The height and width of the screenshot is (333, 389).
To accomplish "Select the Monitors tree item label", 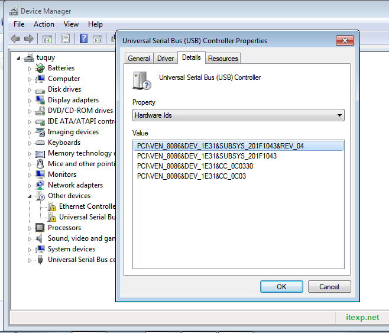I will [62, 174].
